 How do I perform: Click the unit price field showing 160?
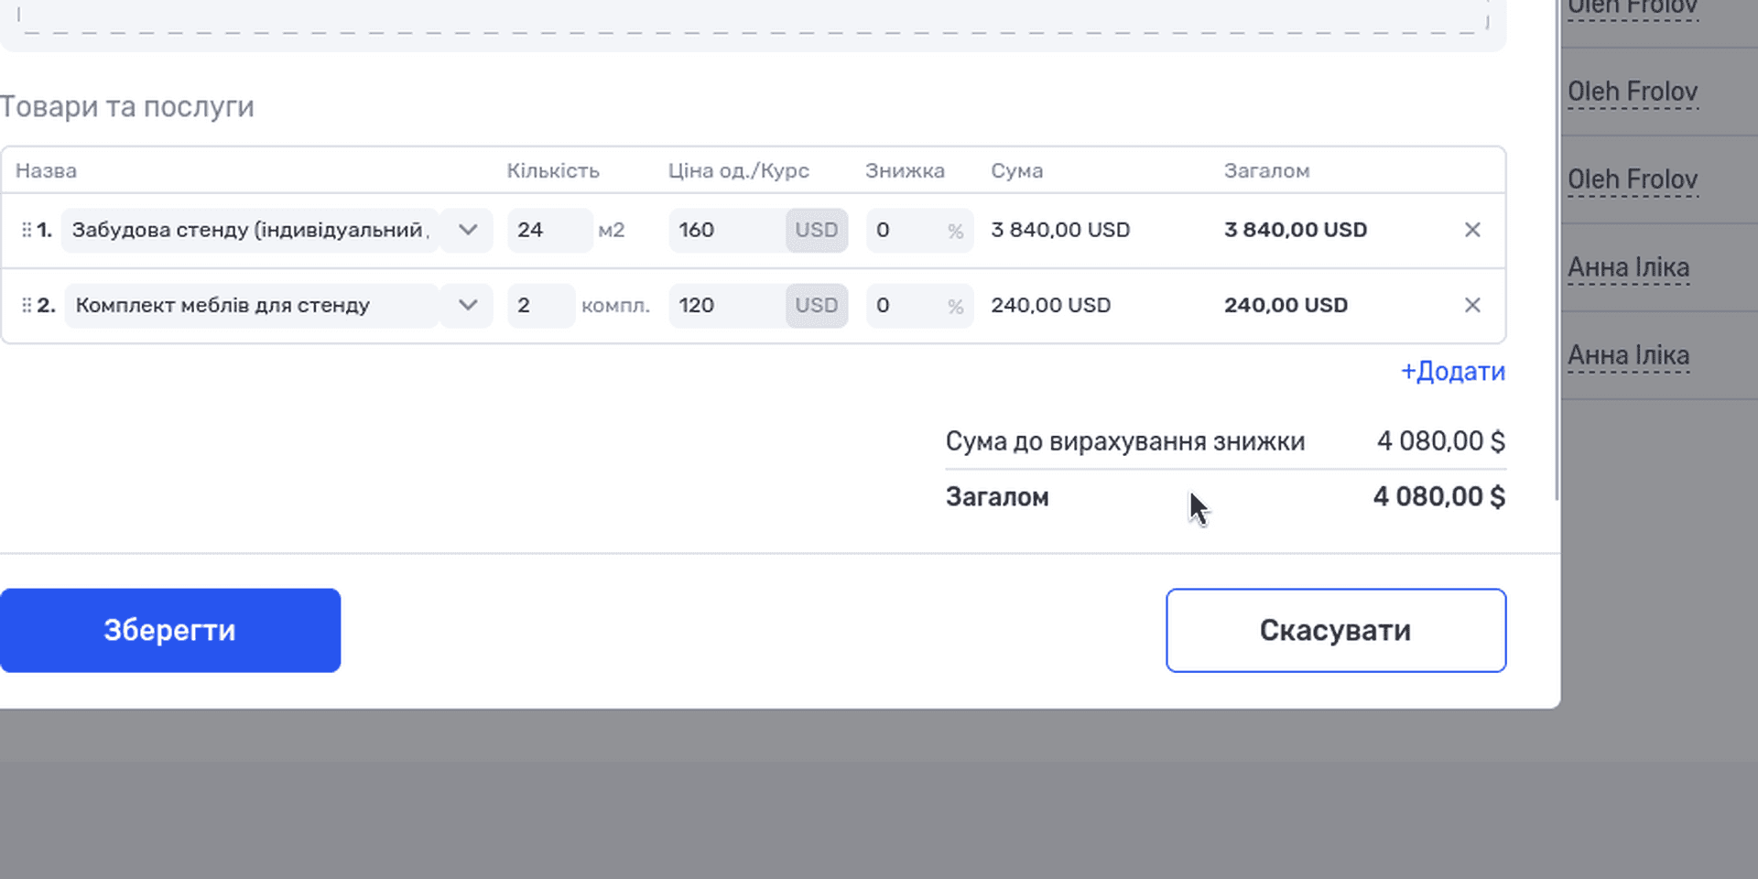[x=727, y=230]
